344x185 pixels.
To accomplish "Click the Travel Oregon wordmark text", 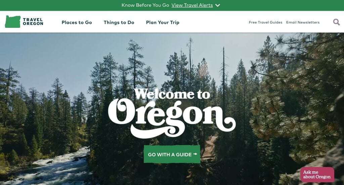I will [33, 22].
